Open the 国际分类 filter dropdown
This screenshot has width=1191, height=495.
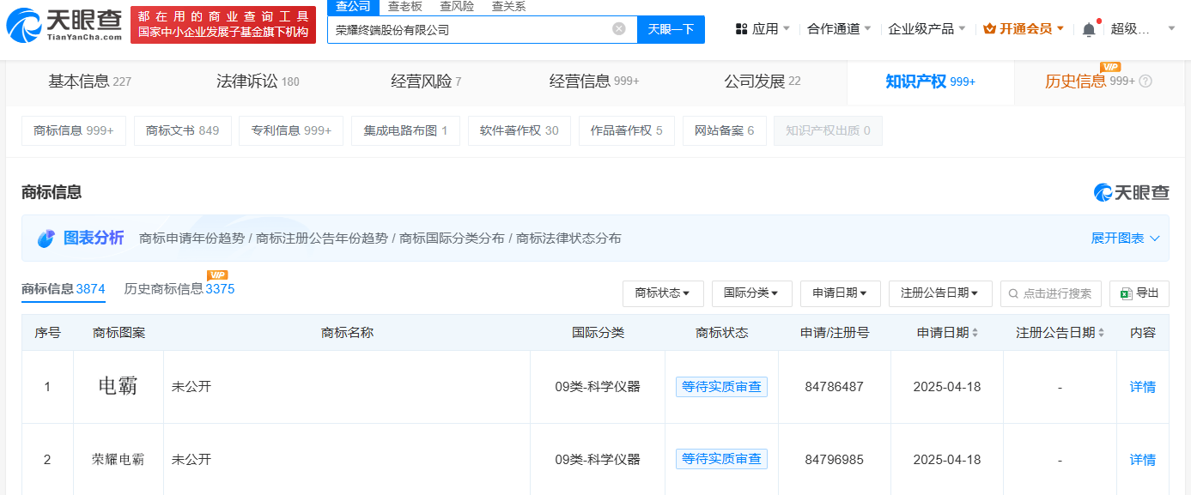click(750, 293)
